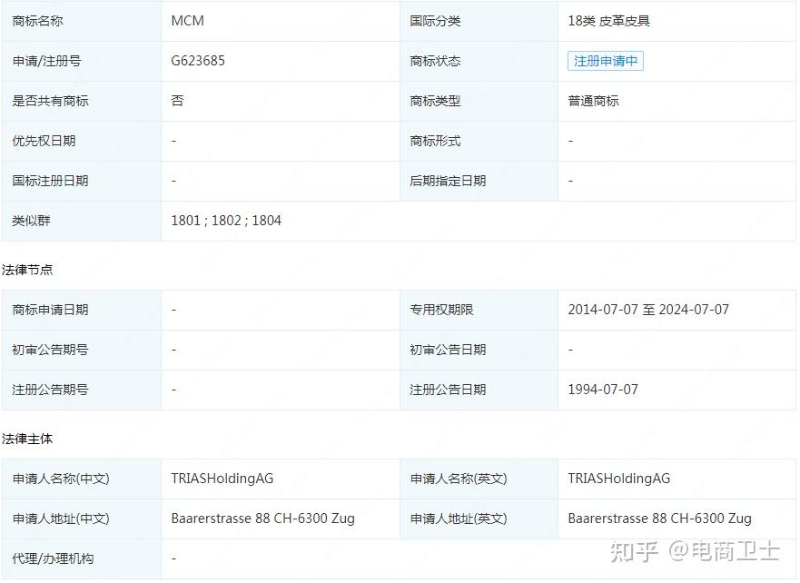The width and height of the screenshot is (800, 583).
Task: Click the 专用权期限 label cell
Action: coord(479,310)
